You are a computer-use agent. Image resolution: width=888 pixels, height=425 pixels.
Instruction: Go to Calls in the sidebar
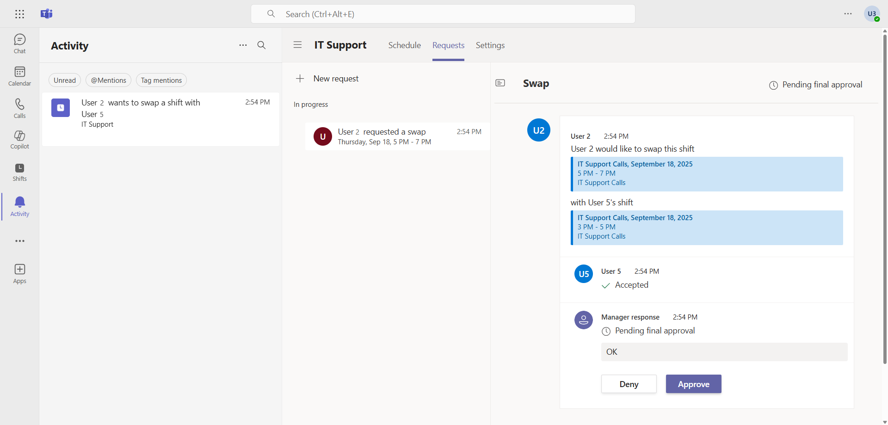tap(19, 109)
